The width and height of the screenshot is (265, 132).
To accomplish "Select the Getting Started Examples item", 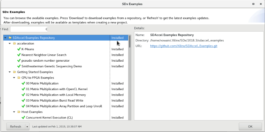I will pos(35,72).
